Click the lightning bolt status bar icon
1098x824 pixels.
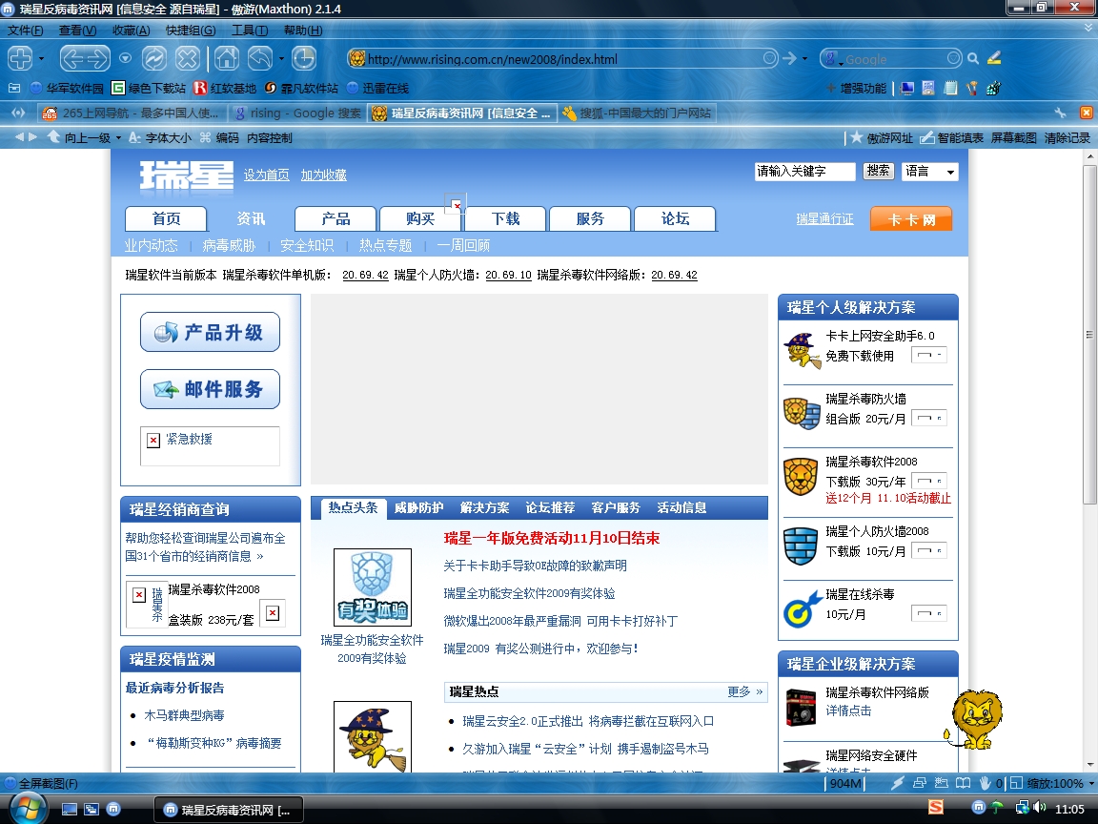click(x=897, y=783)
